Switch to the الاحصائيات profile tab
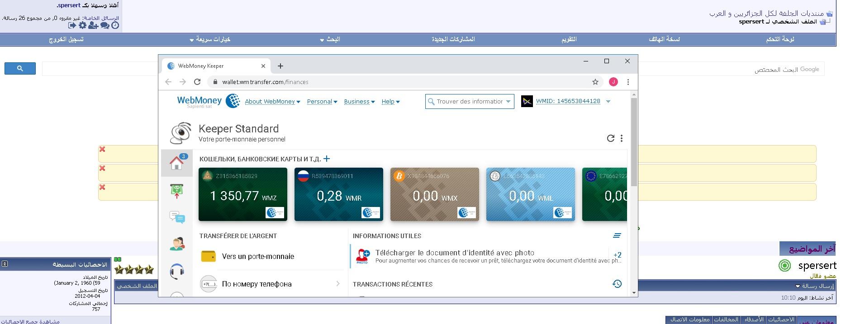 pyautogui.click(x=781, y=319)
